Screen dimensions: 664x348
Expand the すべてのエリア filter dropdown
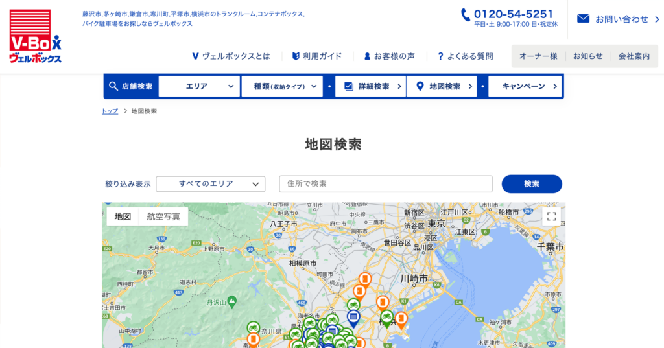coord(211,184)
